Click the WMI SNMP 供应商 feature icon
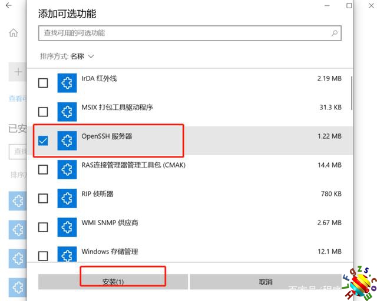Screen dimensions: 377x301 click(67, 227)
